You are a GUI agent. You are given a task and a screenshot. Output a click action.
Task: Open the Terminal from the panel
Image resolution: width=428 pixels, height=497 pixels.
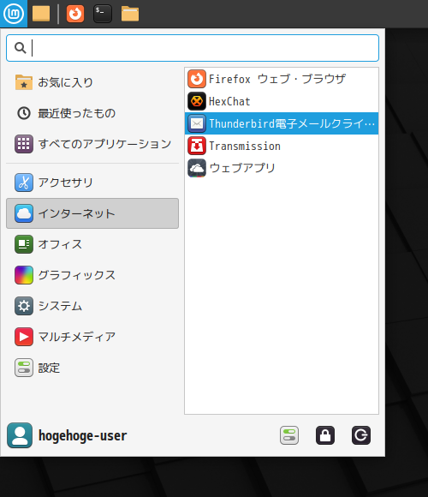point(103,14)
